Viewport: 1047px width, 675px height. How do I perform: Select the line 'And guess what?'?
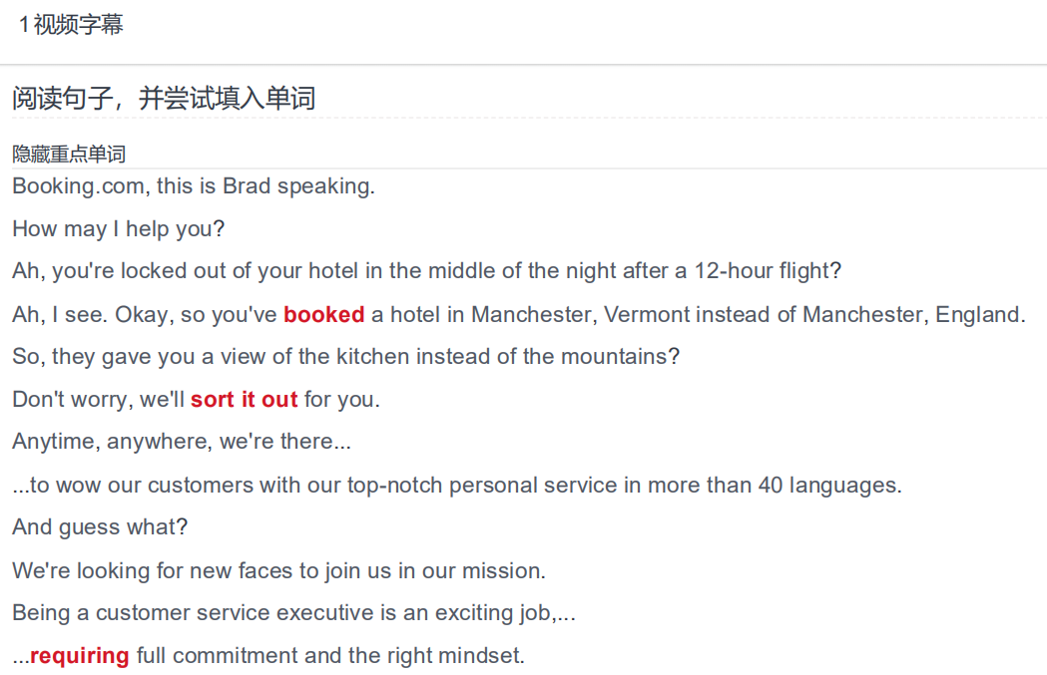click(100, 526)
